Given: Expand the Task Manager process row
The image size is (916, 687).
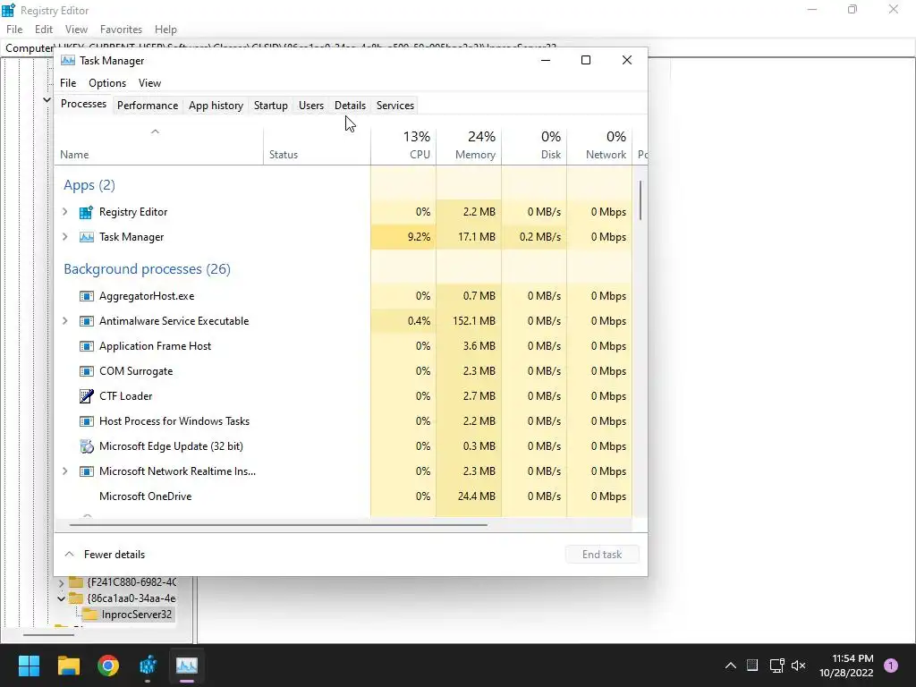Looking at the screenshot, I should click(64, 237).
